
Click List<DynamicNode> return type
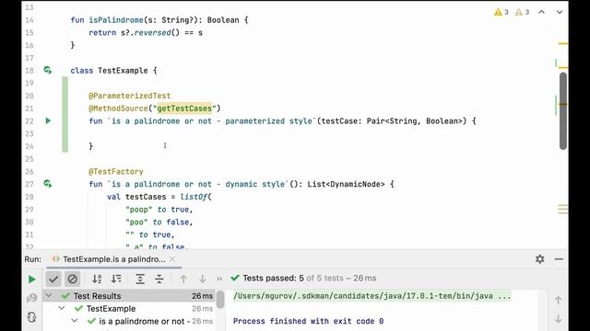coord(347,184)
